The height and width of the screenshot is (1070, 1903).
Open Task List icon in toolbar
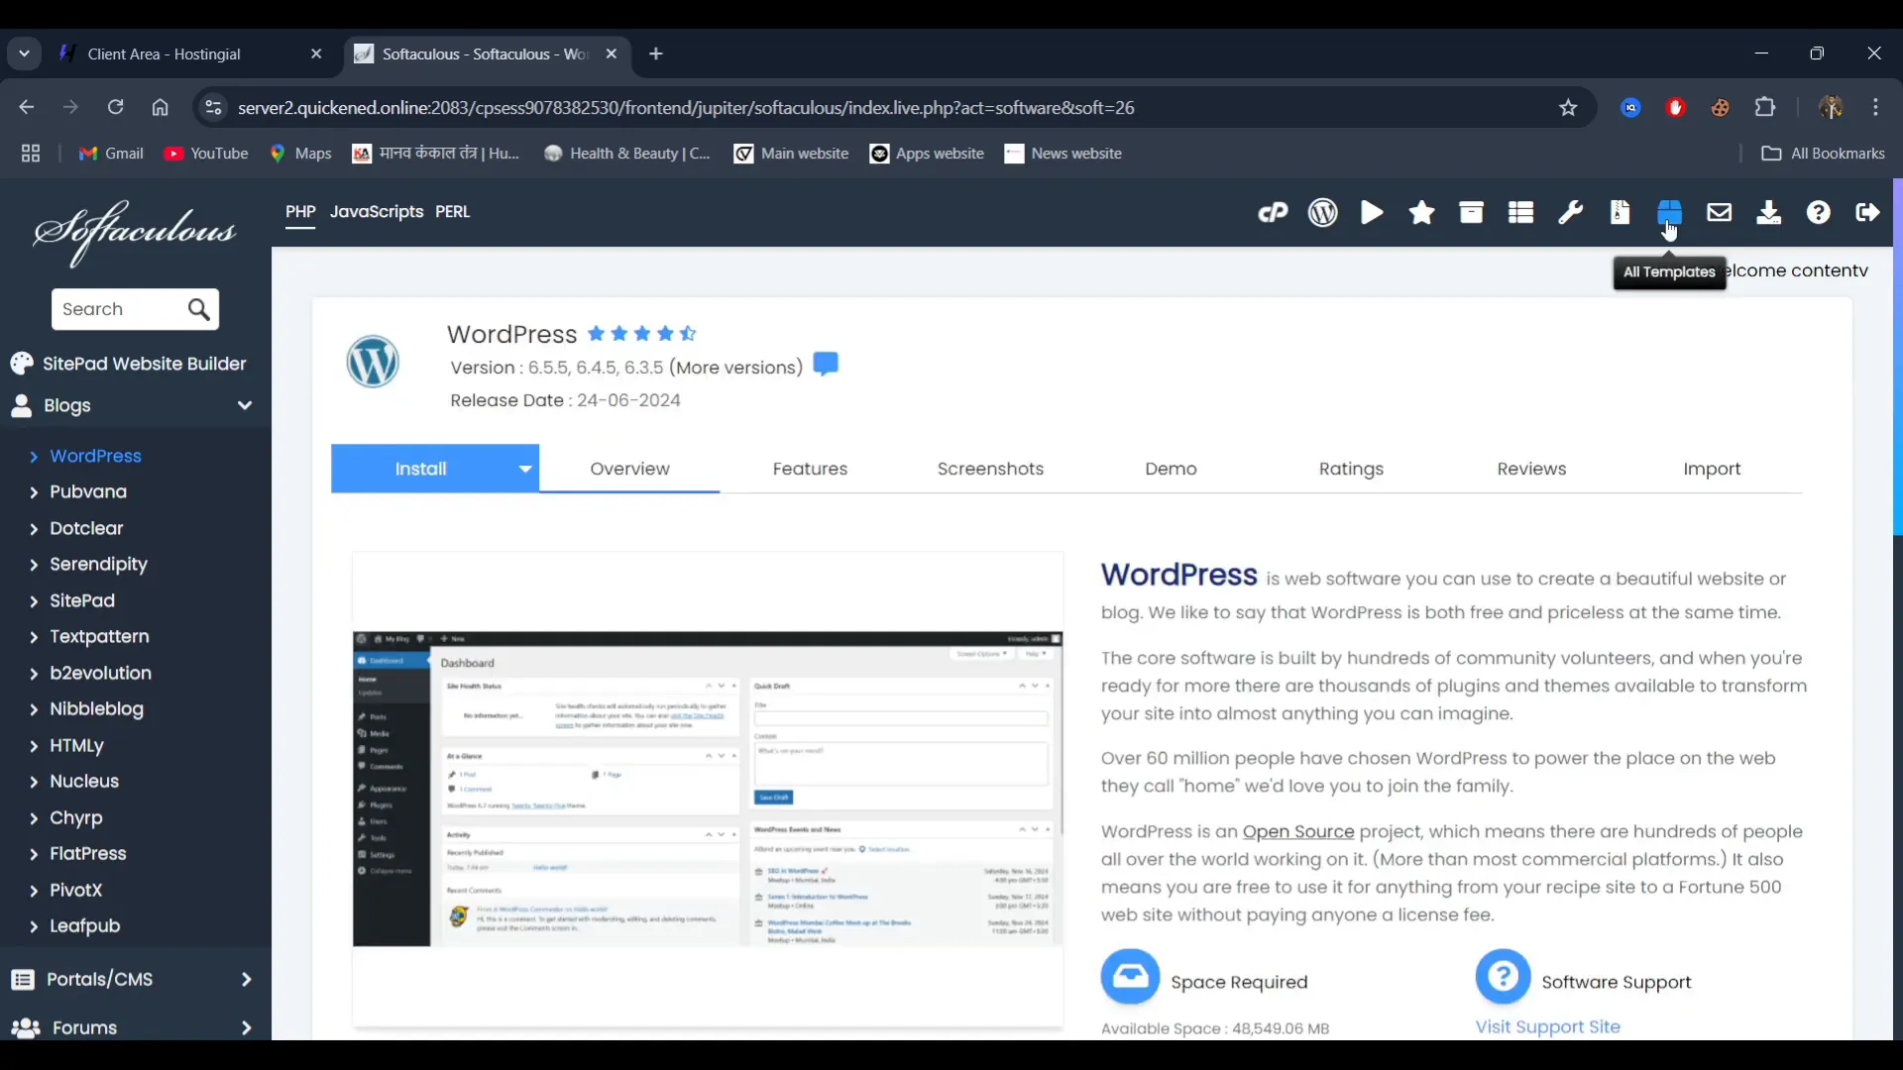pos(1520,212)
